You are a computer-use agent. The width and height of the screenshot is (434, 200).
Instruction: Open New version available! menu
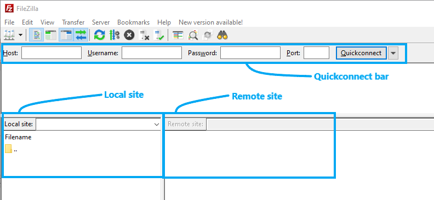(x=210, y=22)
